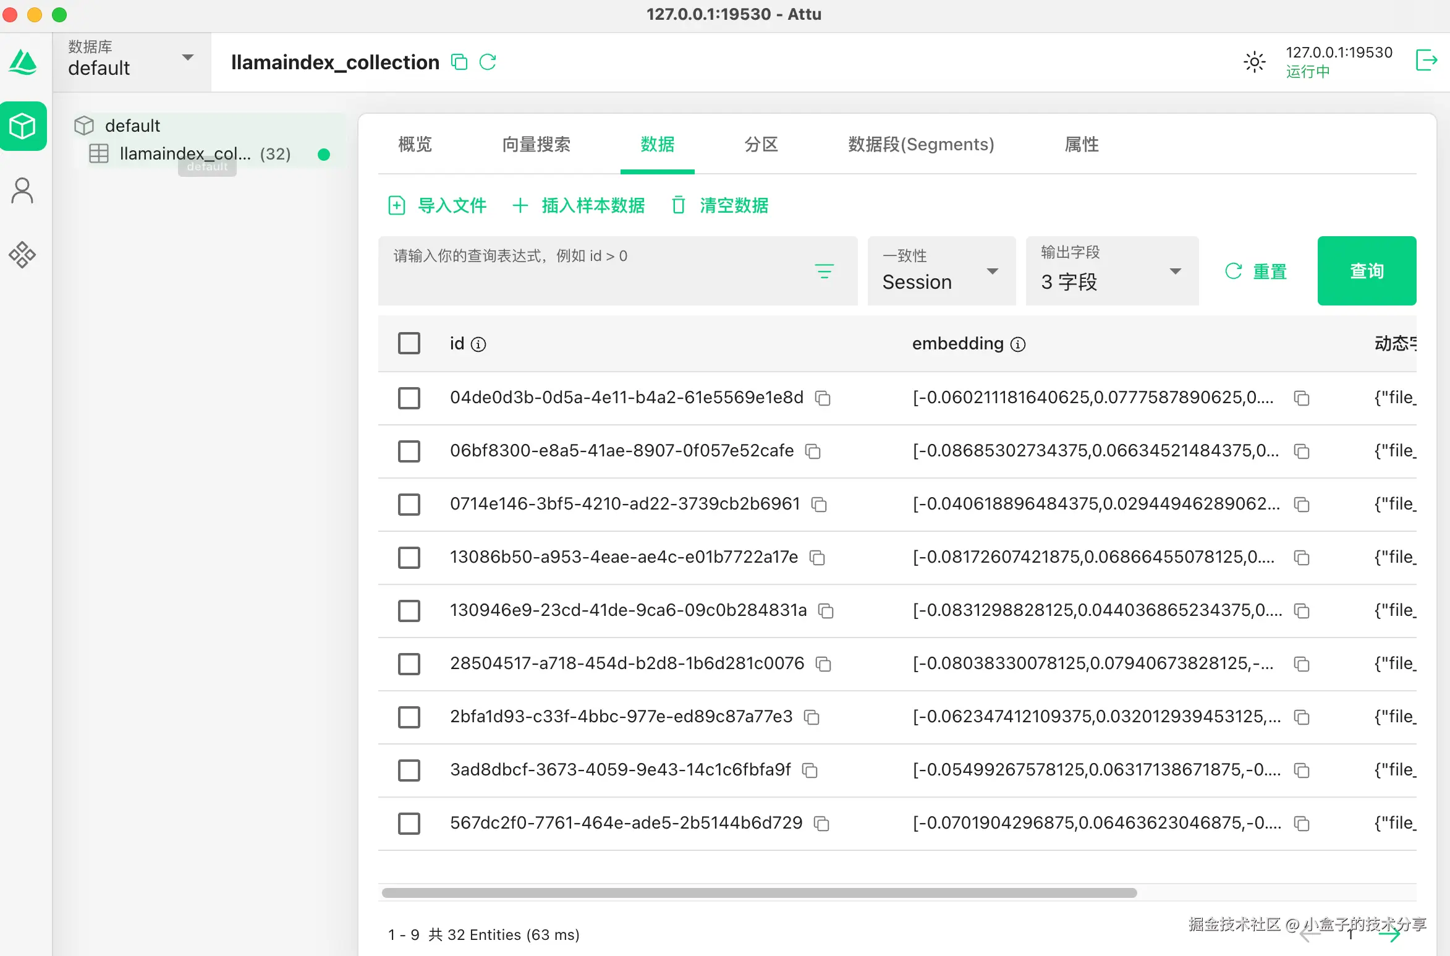Click the refresh icon beside collection title
Viewport: 1450px width, 956px height.
tap(488, 62)
